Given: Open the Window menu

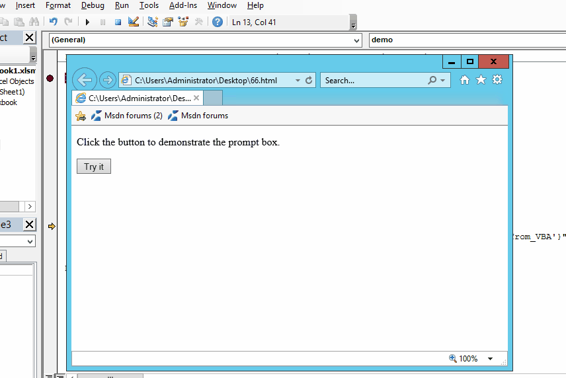Looking at the screenshot, I should click(222, 5).
